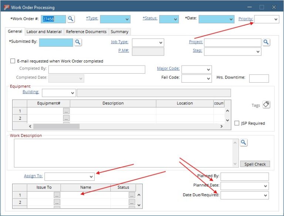Click the Equipment# column header
This screenshot has height=216, width=284.
pos(48,103)
